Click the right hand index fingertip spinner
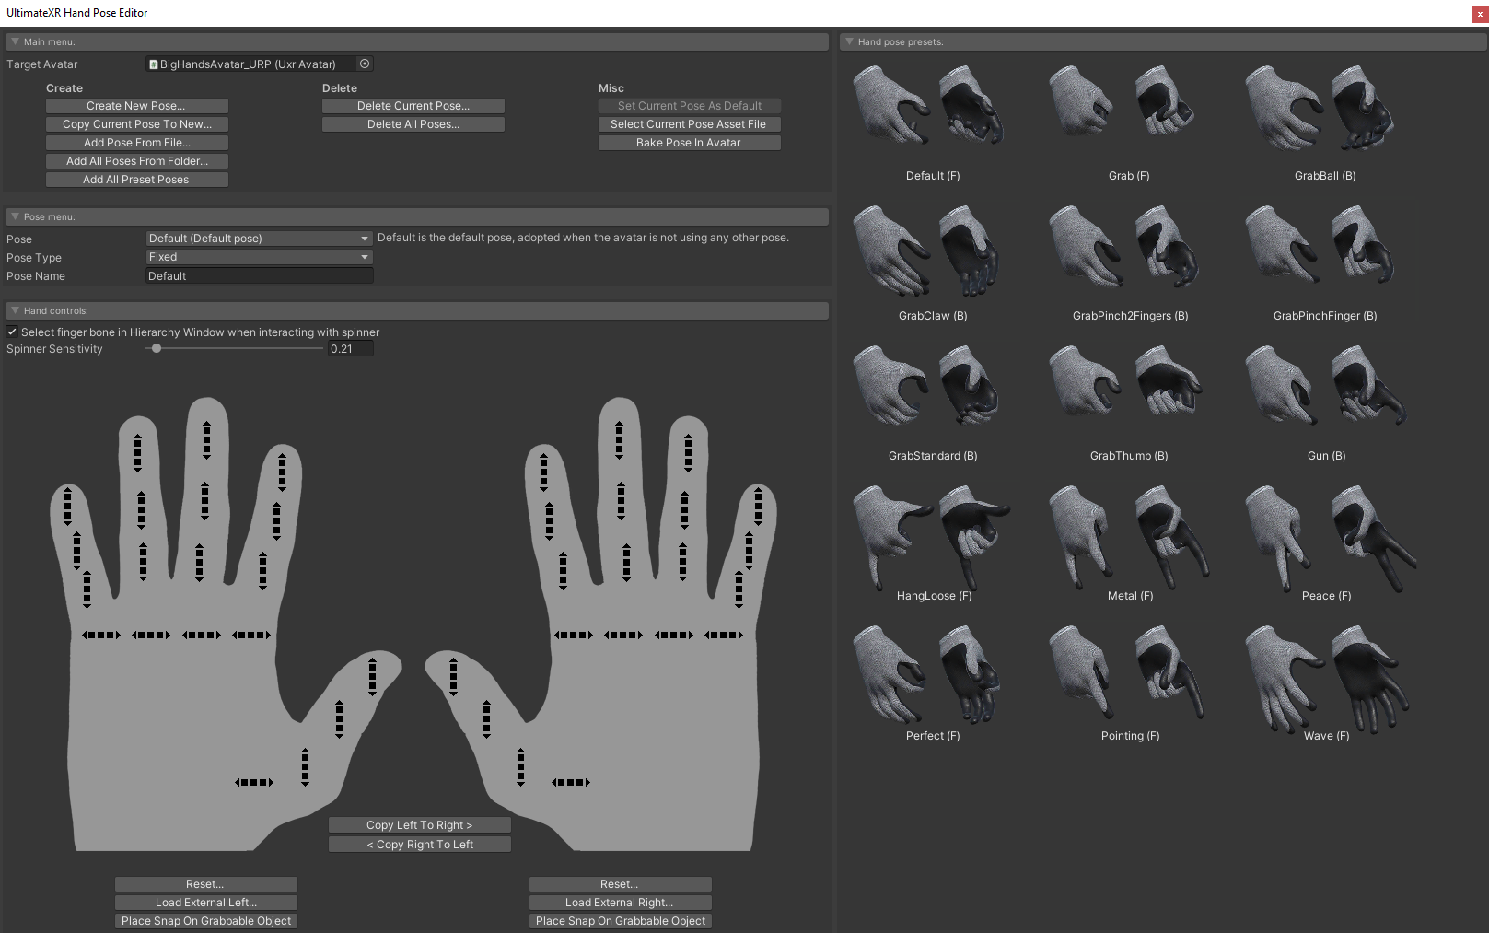 pyautogui.click(x=543, y=472)
